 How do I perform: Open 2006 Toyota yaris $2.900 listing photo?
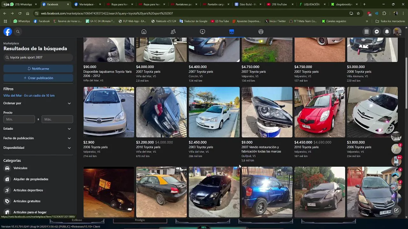click(109, 112)
